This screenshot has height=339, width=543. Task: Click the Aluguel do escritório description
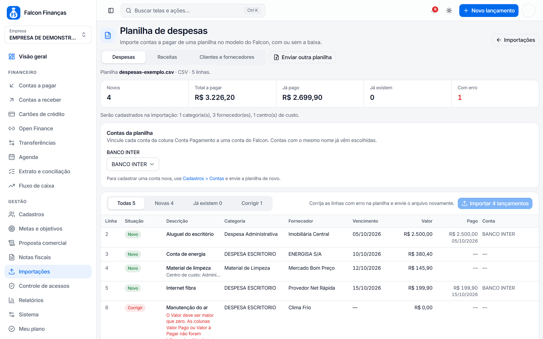(190, 234)
